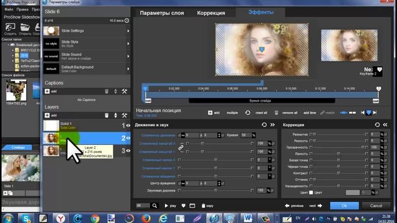This screenshot has width=397, height=223.
Task: Add a keyframe with add button
Action: click(213, 113)
